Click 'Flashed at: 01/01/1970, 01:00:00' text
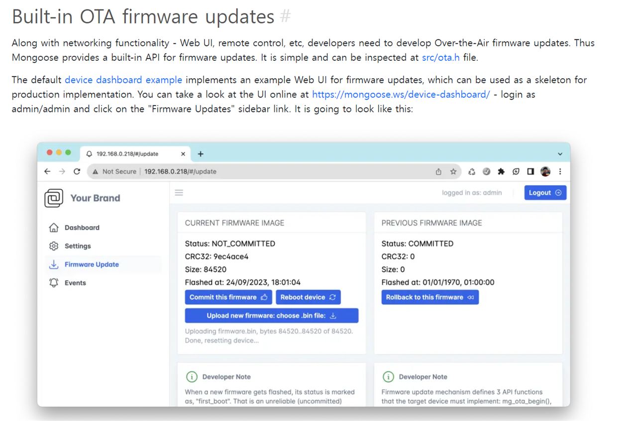This screenshot has width=637, height=421. [438, 282]
